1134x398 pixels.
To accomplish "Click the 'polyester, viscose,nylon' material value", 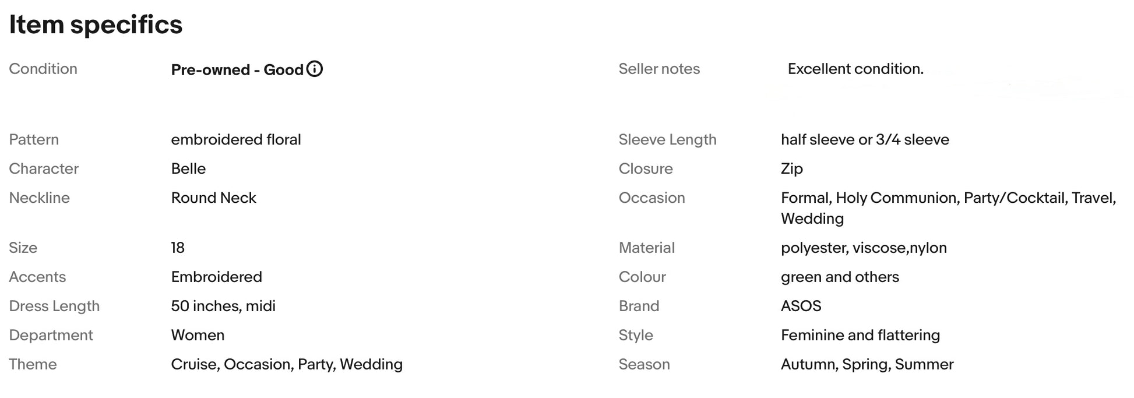I will pos(864,248).
